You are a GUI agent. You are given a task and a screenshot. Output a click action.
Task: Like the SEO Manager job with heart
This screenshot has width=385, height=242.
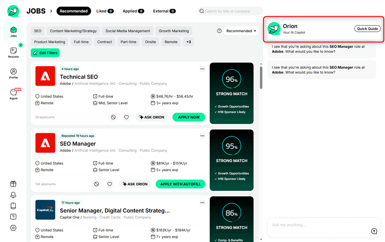coord(110,184)
